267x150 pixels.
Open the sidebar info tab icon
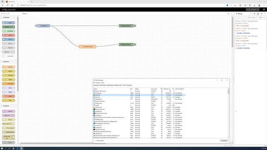(x=251, y=14)
